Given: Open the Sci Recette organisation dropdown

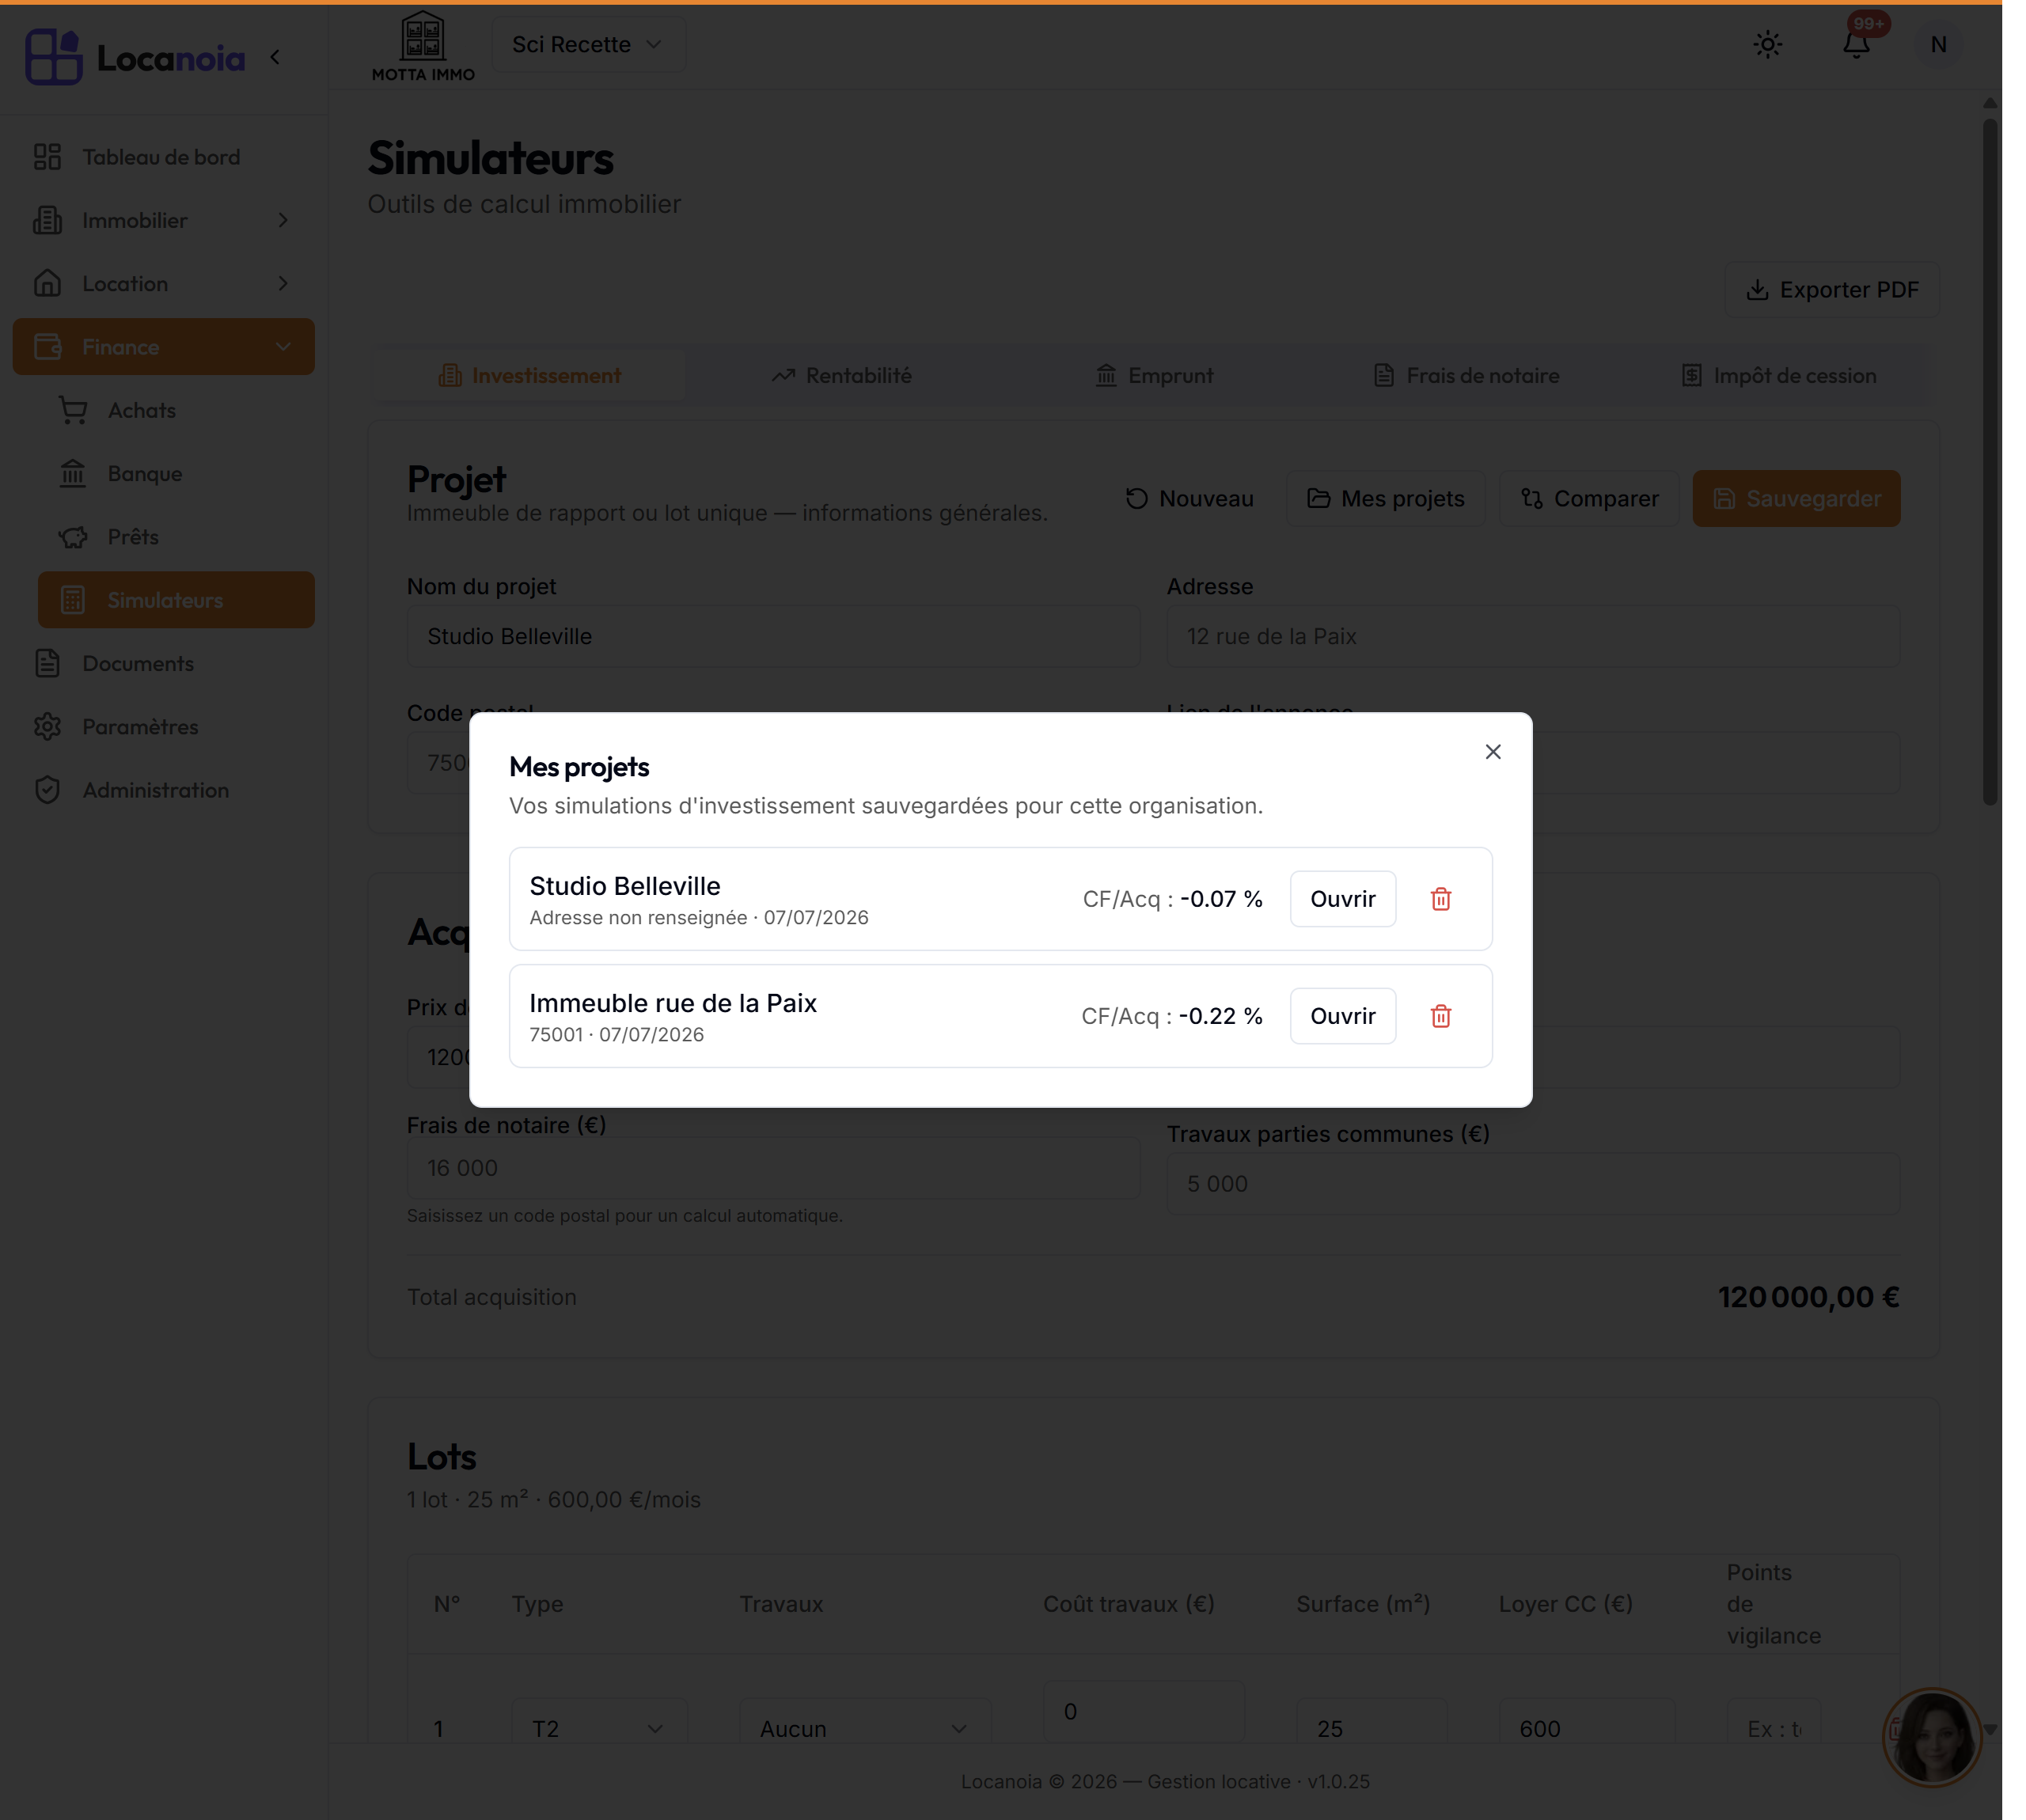Looking at the screenshot, I should click(x=588, y=45).
